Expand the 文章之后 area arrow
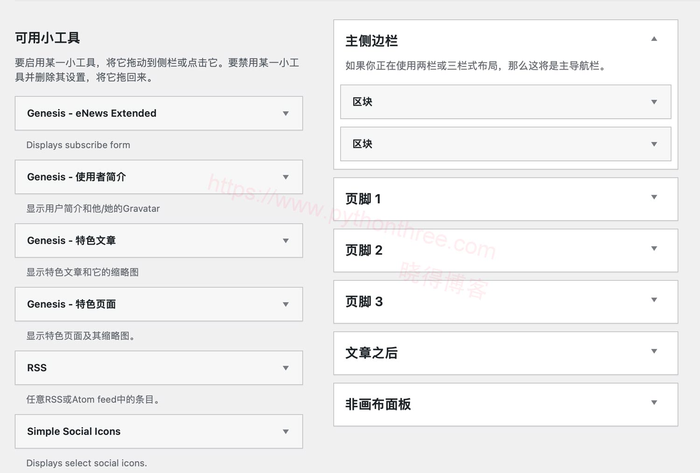The height and width of the screenshot is (473, 700). (654, 351)
